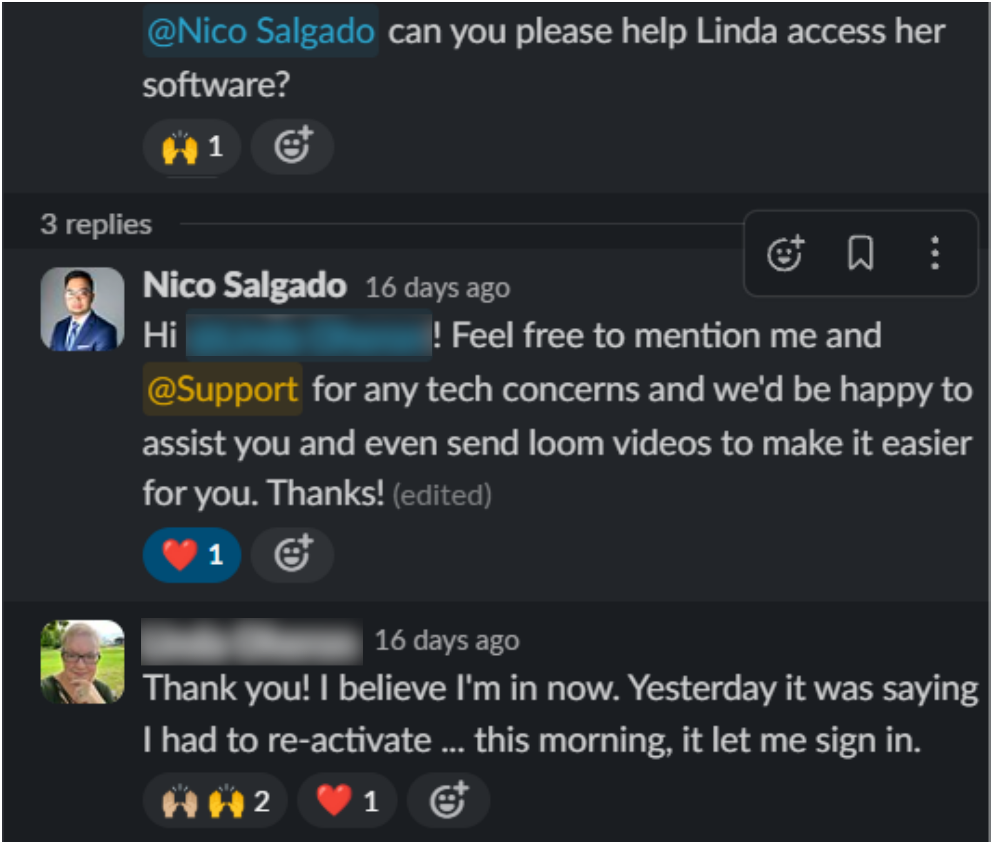Toggle the raised hands reaction on top message

pos(192,147)
